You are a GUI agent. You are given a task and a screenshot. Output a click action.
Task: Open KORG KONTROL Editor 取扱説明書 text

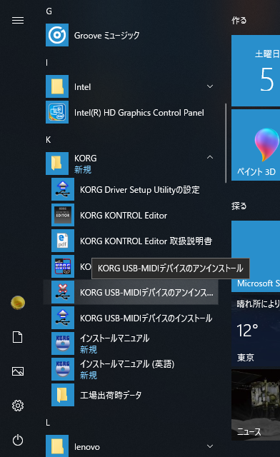tap(146, 241)
